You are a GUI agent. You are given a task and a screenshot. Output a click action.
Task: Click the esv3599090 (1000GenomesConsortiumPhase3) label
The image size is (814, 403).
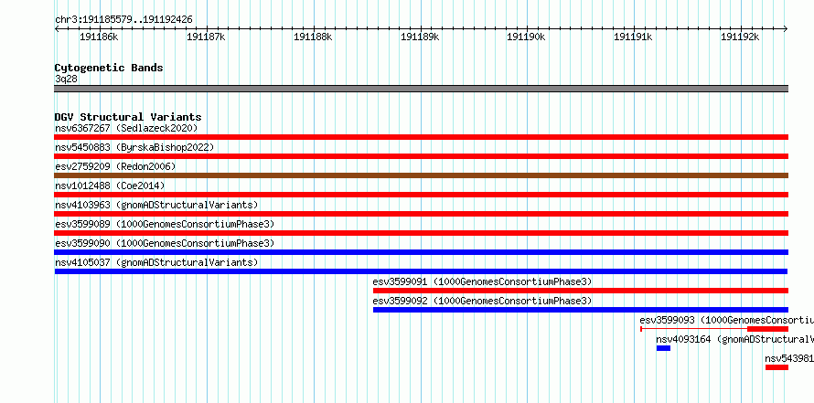165,243
